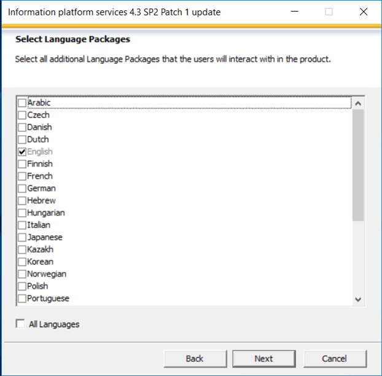Viewport: 382px width, 376px height.
Task: Click the language list scrollbar thumb
Action: [358, 165]
